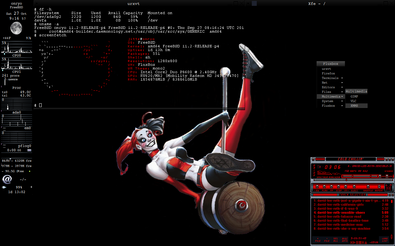The width and height of the screenshot is (395, 246).
Task: Select track 8 she-s-my-machine in playlist
Action: pyautogui.click(x=351, y=228)
